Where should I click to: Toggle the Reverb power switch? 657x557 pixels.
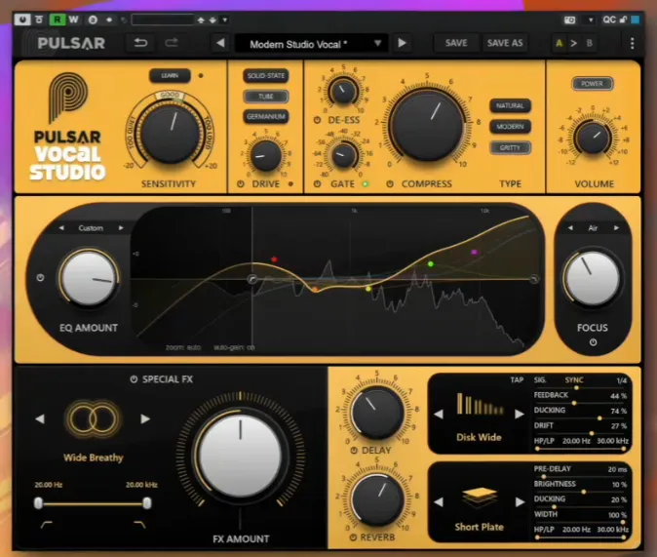[353, 537]
